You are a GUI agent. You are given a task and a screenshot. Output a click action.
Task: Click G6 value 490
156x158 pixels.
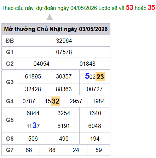pos(64,139)
